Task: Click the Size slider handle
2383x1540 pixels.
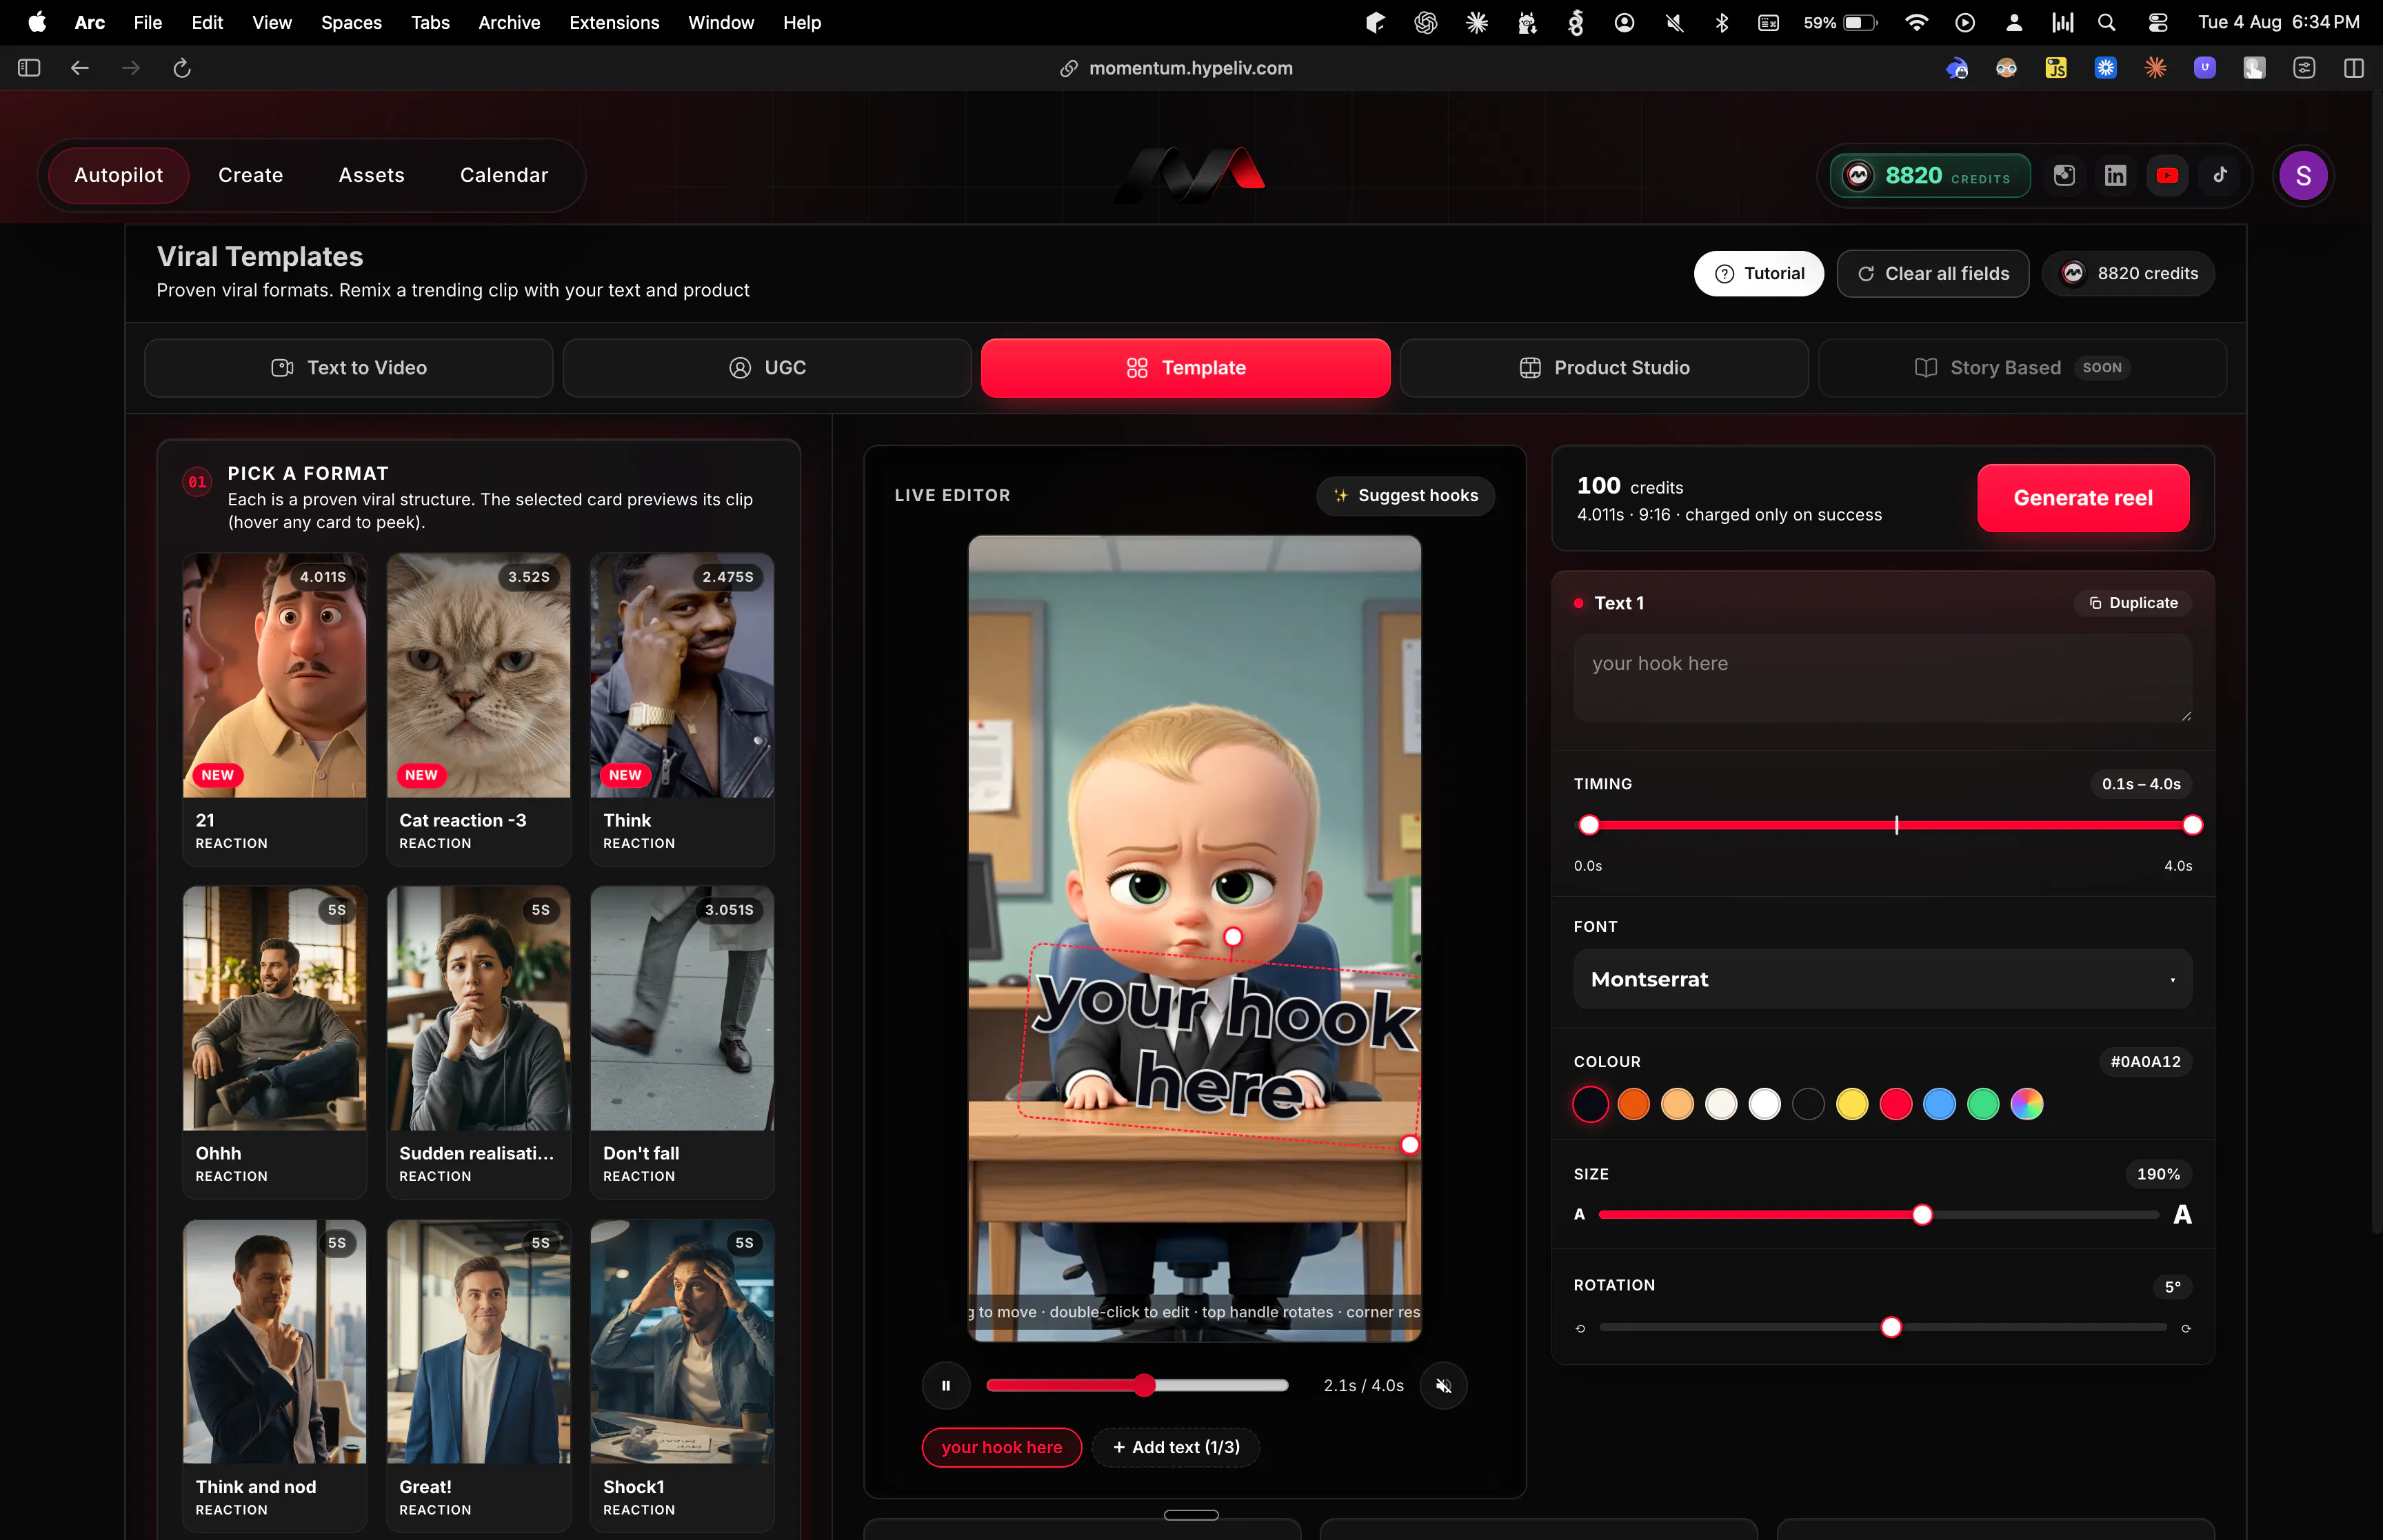Action: (x=1922, y=1215)
